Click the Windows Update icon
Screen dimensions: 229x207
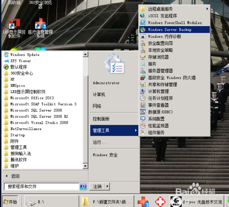click(x=6, y=54)
